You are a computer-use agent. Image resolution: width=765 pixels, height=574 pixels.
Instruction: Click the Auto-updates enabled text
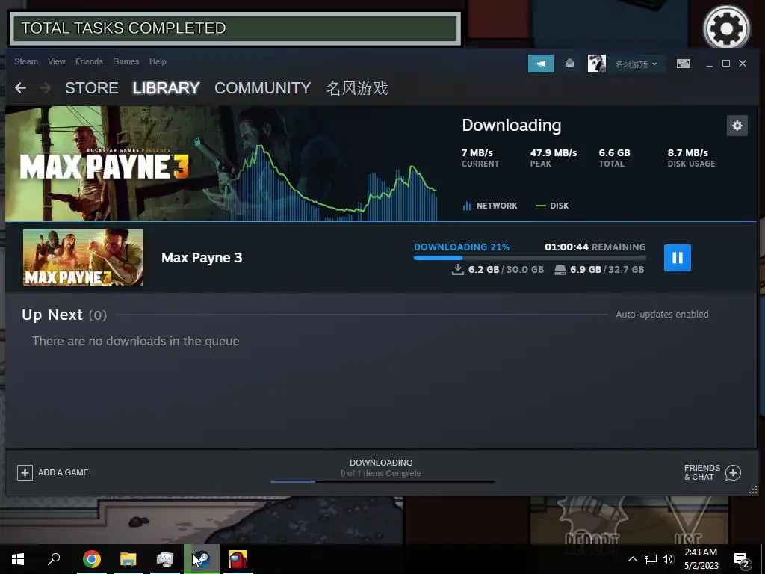(662, 315)
